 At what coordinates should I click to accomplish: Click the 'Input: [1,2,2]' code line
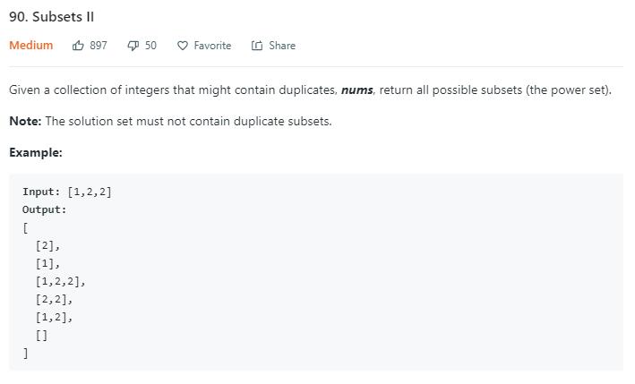pyautogui.click(x=67, y=192)
